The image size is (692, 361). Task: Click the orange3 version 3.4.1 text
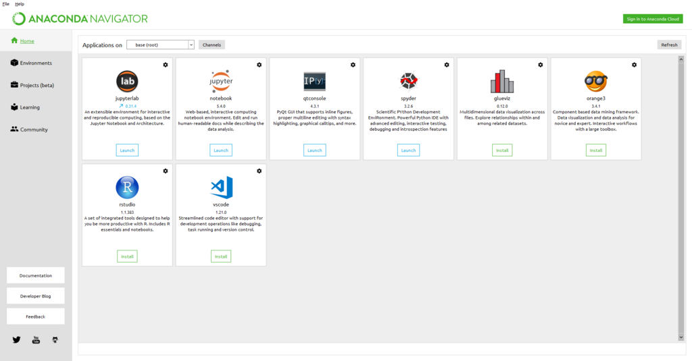[596, 106]
